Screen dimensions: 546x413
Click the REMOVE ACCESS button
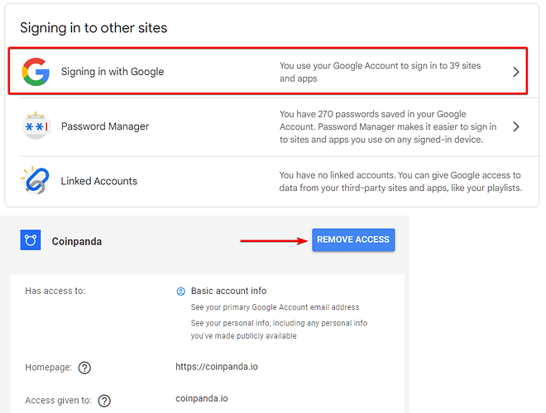pyautogui.click(x=353, y=240)
